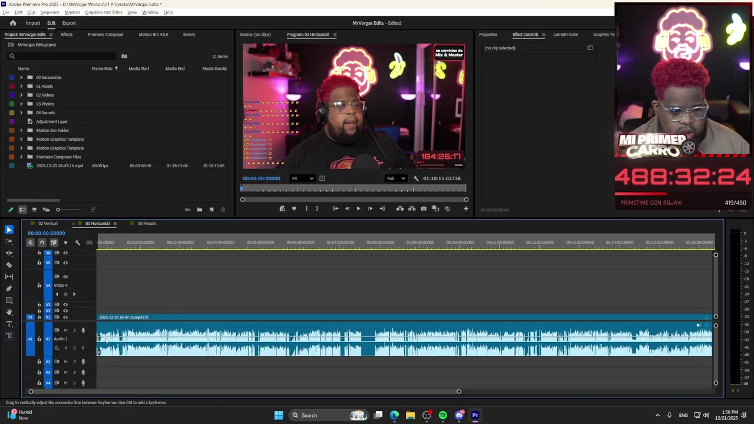
Task: Open the Sequence menu
Action: pyautogui.click(x=49, y=12)
